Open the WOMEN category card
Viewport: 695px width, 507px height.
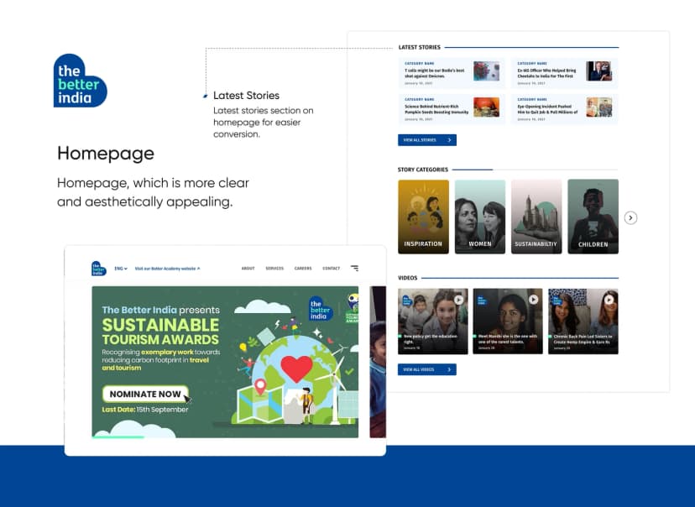pyautogui.click(x=480, y=217)
